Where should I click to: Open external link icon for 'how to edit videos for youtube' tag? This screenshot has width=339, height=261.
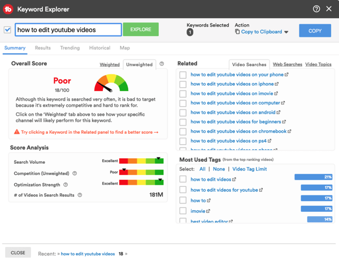[260, 190]
